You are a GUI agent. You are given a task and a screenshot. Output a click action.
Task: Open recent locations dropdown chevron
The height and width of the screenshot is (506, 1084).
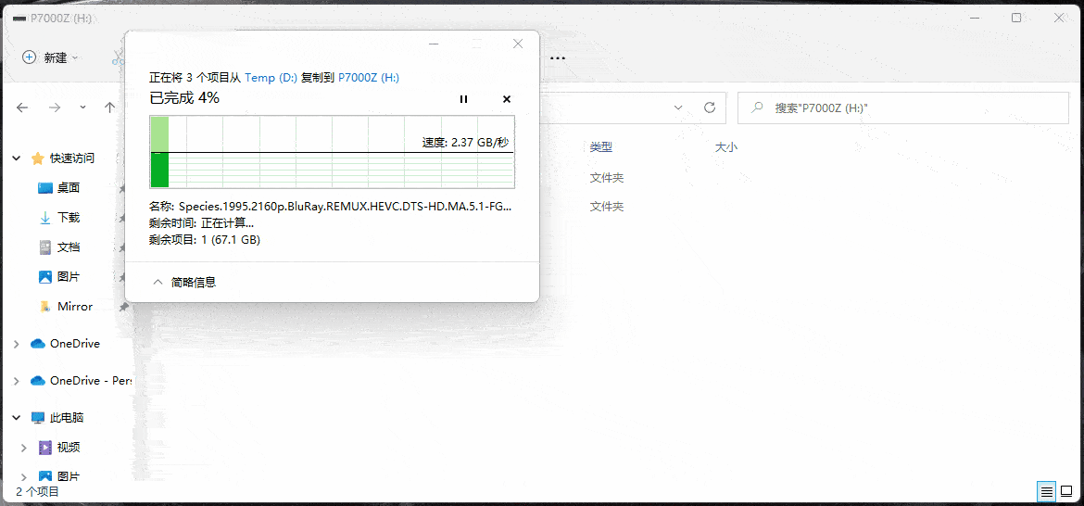point(83,108)
